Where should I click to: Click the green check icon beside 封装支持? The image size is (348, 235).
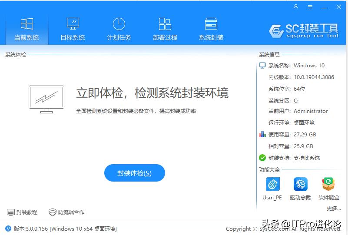click(x=262, y=158)
